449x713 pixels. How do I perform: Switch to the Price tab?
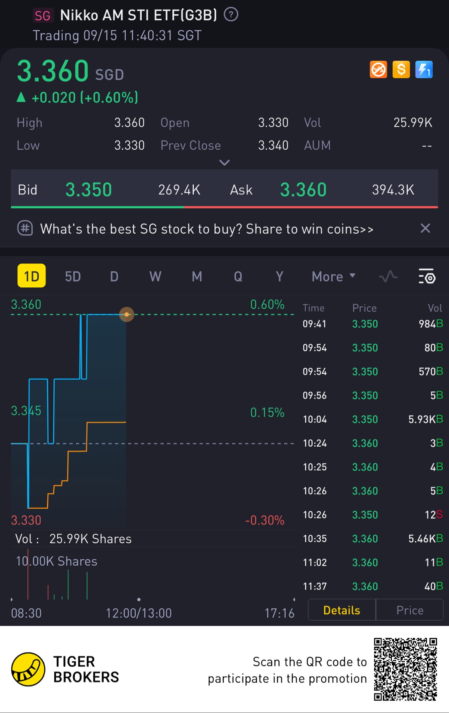point(409,610)
